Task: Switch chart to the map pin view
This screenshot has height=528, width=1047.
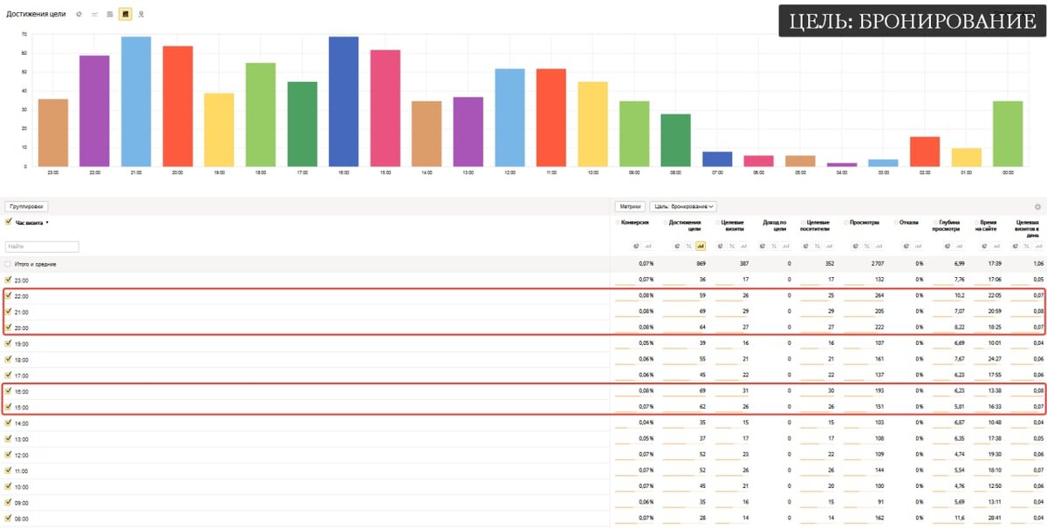Action: click(141, 14)
